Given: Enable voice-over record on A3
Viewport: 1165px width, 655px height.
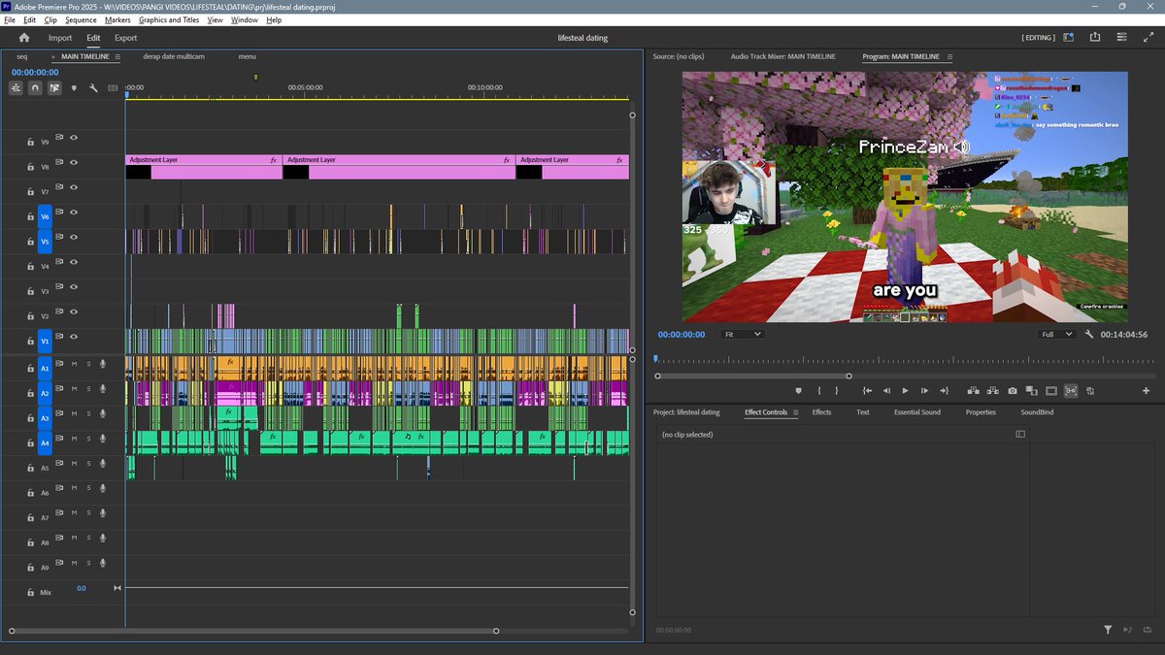Looking at the screenshot, I should (103, 414).
